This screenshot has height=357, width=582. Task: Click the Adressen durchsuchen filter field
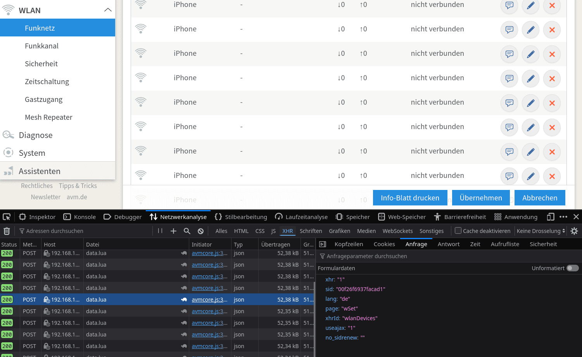pyautogui.click(x=85, y=231)
